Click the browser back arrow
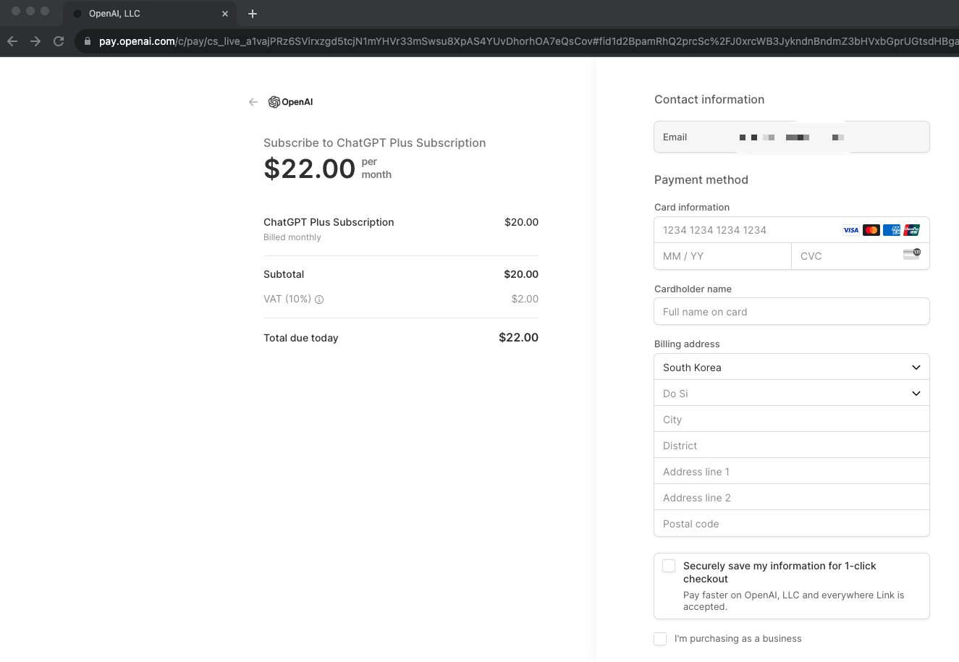Screen dimensions: 959x662 [x=12, y=41]
